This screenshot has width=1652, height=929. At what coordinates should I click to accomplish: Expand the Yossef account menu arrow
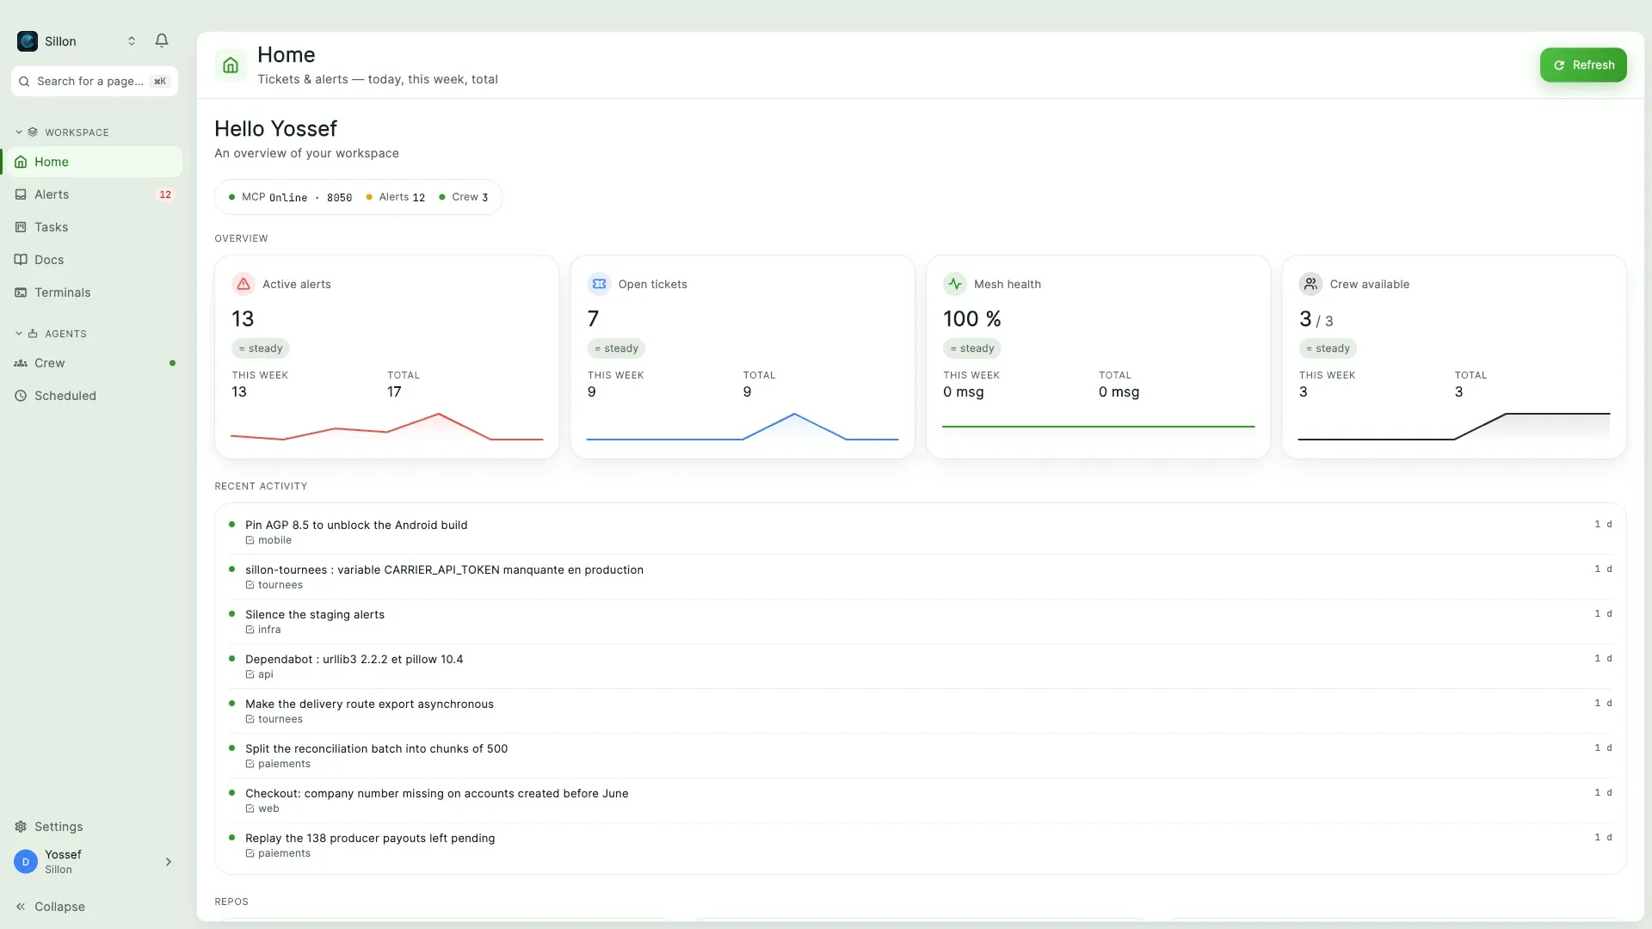pyautogui.click(x=169, y=862)
